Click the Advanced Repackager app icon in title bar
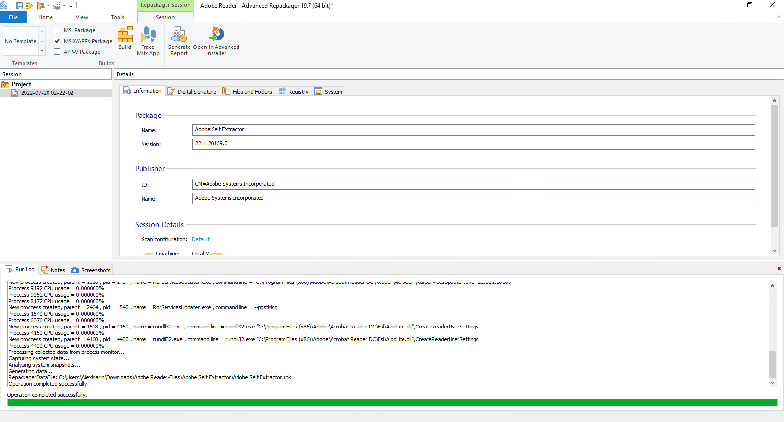The image size is (784, 422). pyautogui.click(x=3, y=6)
